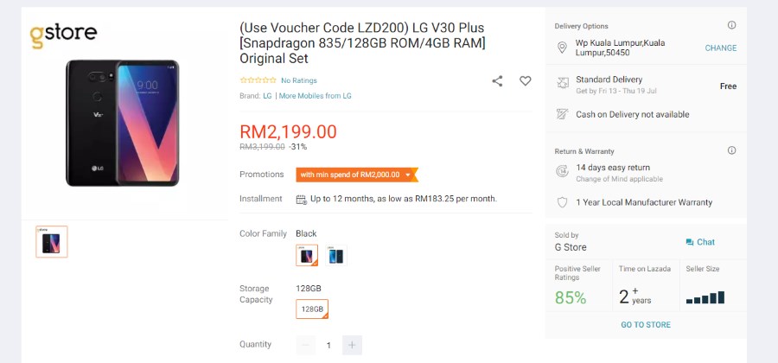This screenshot has width=778, height=363.
Task: Click the warranty shield icon
Action: coord(562,202)
